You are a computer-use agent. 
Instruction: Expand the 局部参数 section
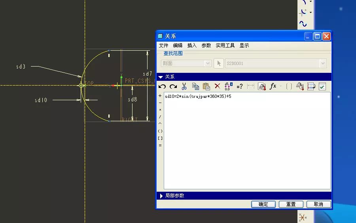(244, 196)
